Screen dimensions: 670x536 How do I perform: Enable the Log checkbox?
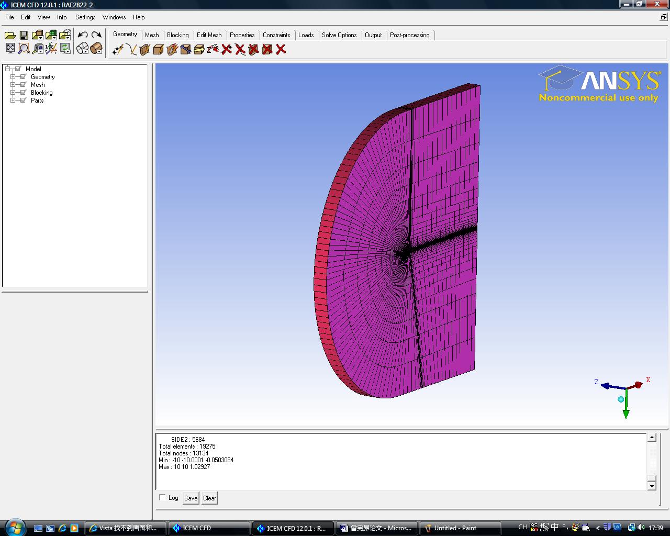[x=162, y=497]
